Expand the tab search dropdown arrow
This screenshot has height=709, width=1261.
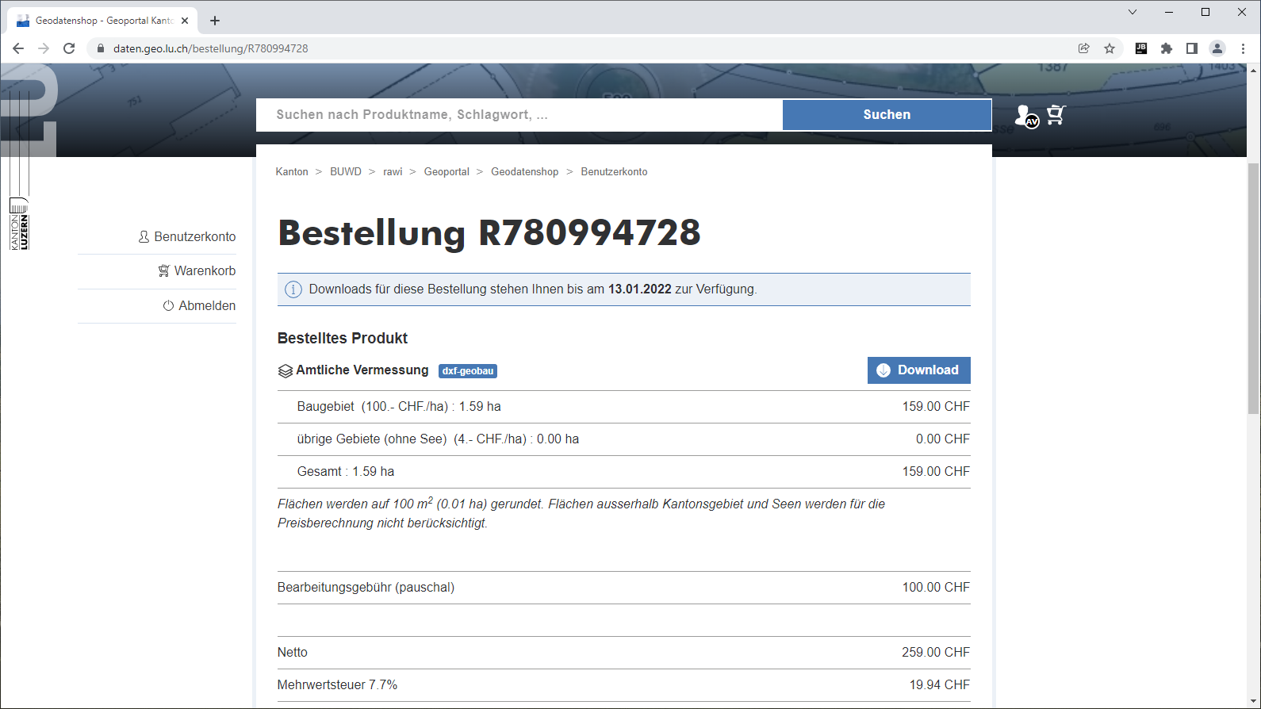[x=1133, y=12]
